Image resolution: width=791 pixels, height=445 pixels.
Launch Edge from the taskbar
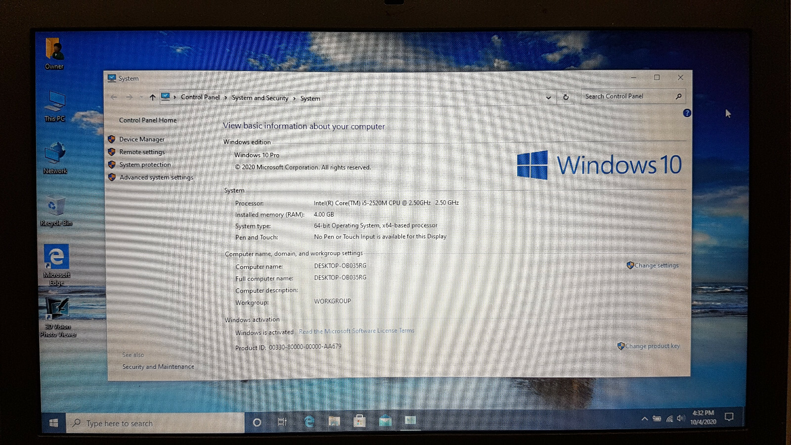(x=309, y=422)
